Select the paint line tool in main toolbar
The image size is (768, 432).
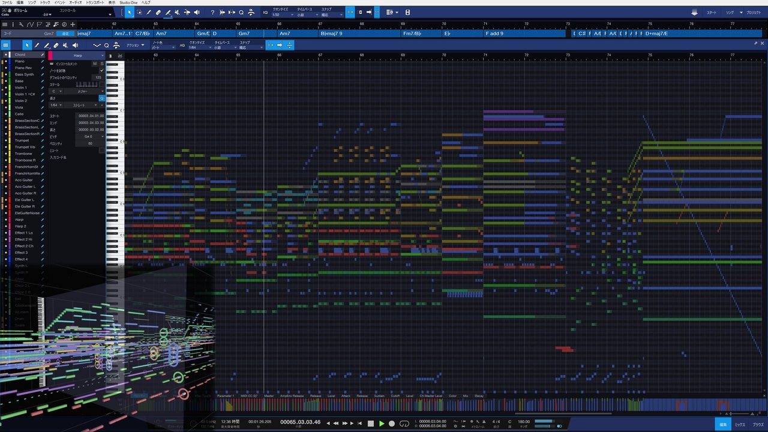(x=168, y=12)
